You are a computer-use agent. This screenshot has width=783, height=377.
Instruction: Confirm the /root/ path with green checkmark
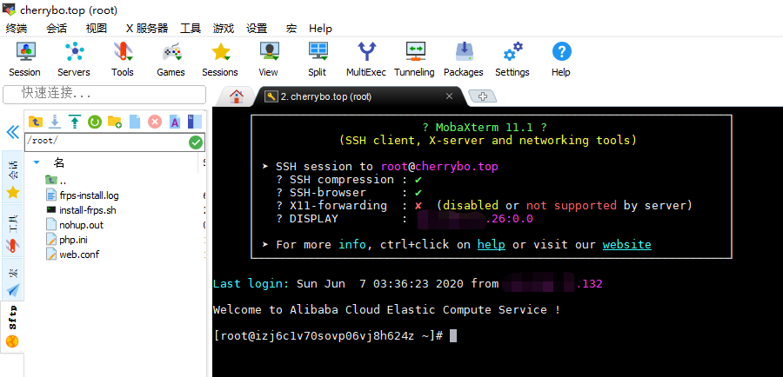pyautogui.click(x=196, y=142)
